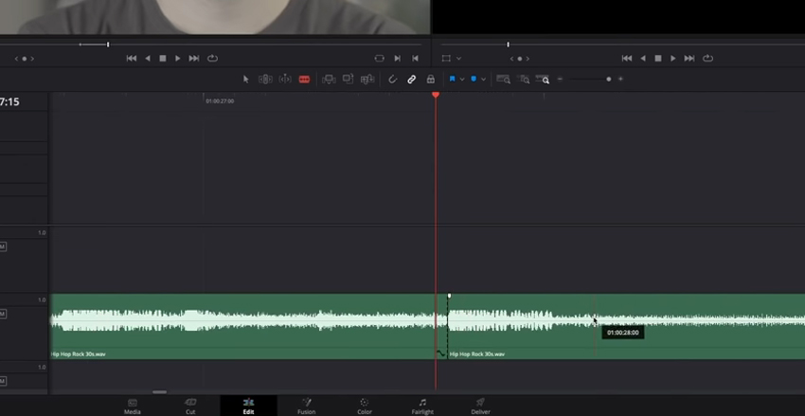The image size is (805, 416).
Task: Stop playback in the source viewer
Action: (163, 59)
